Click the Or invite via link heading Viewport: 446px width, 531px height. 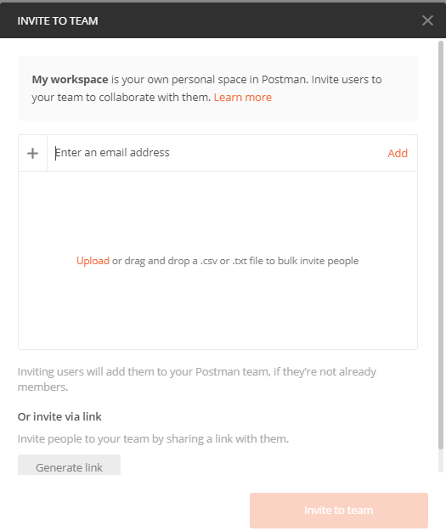coord(59,416)
